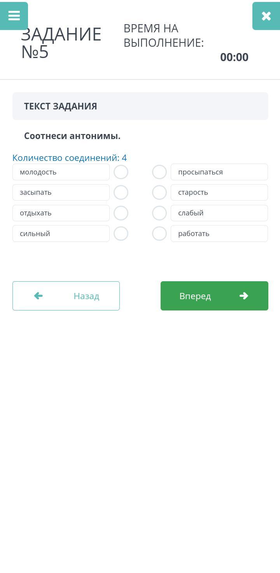Select the connector circle next to засыпать
Viewport: 280px width, 573px height.
(121, 192)
